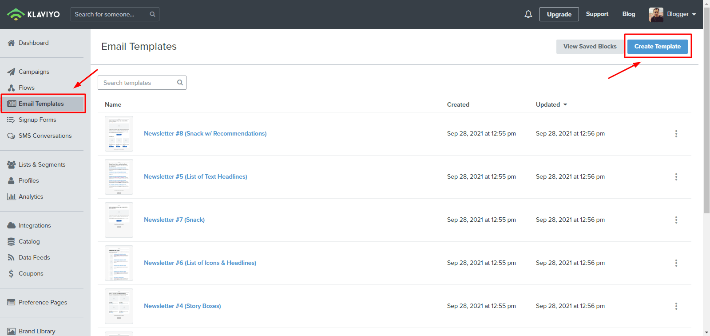
Task: Click the Upgrade button
Action: pos(559,14)
